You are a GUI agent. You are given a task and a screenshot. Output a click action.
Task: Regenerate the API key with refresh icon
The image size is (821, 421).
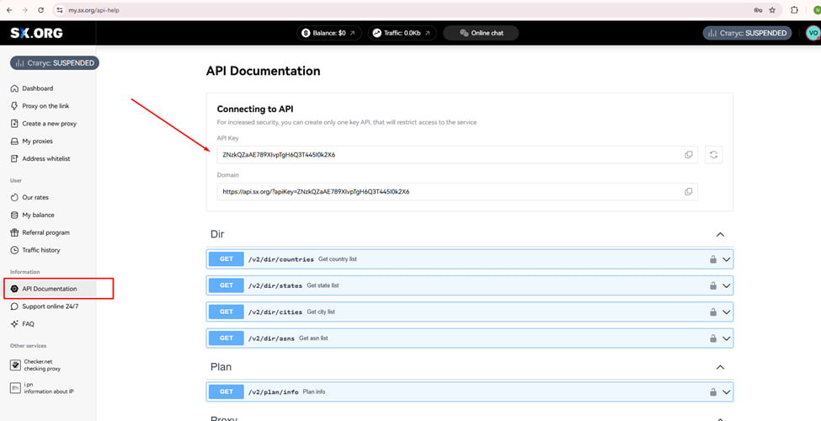(x=713, y=155)
